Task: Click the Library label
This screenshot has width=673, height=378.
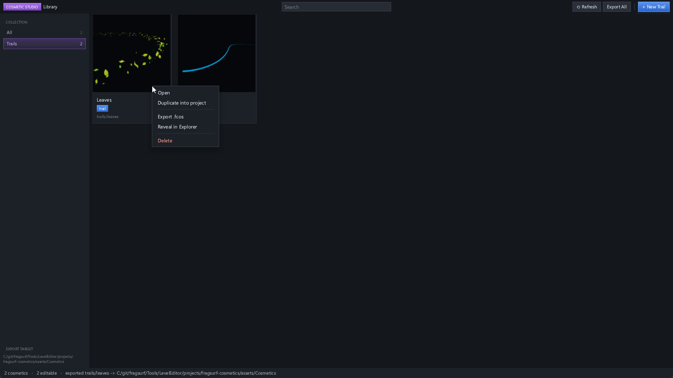Action: point(50,7)
